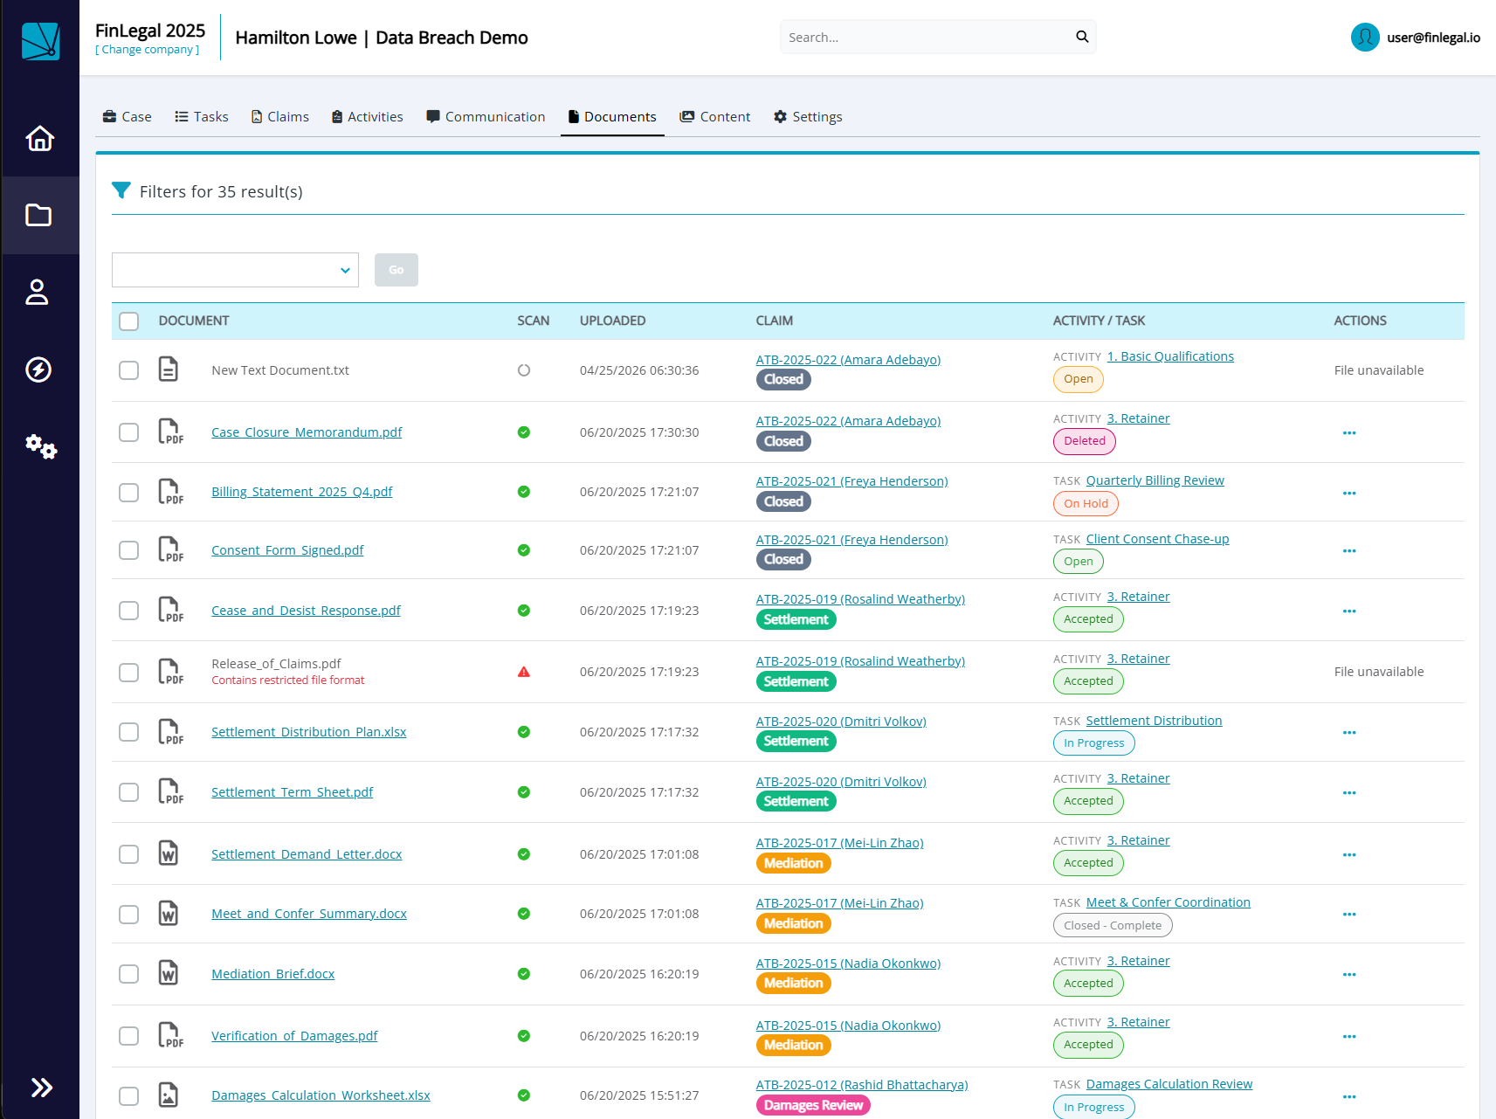Viewport: 1496px width, 1119px height.
Task: Open the gears settings sidebar icon
Action: tap(40, 446)
